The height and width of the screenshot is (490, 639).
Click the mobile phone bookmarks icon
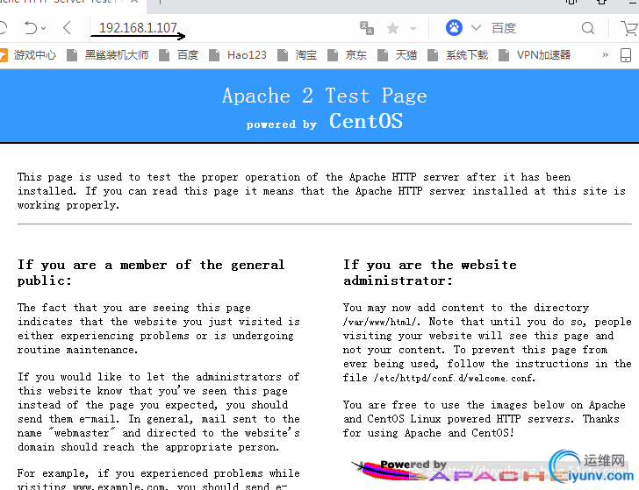coord(626,55)
